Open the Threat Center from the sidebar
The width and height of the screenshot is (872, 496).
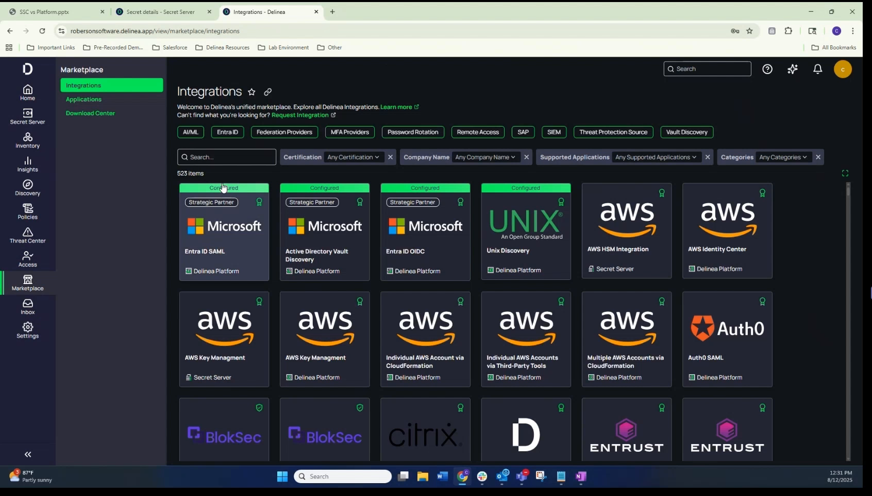point(27,236)
